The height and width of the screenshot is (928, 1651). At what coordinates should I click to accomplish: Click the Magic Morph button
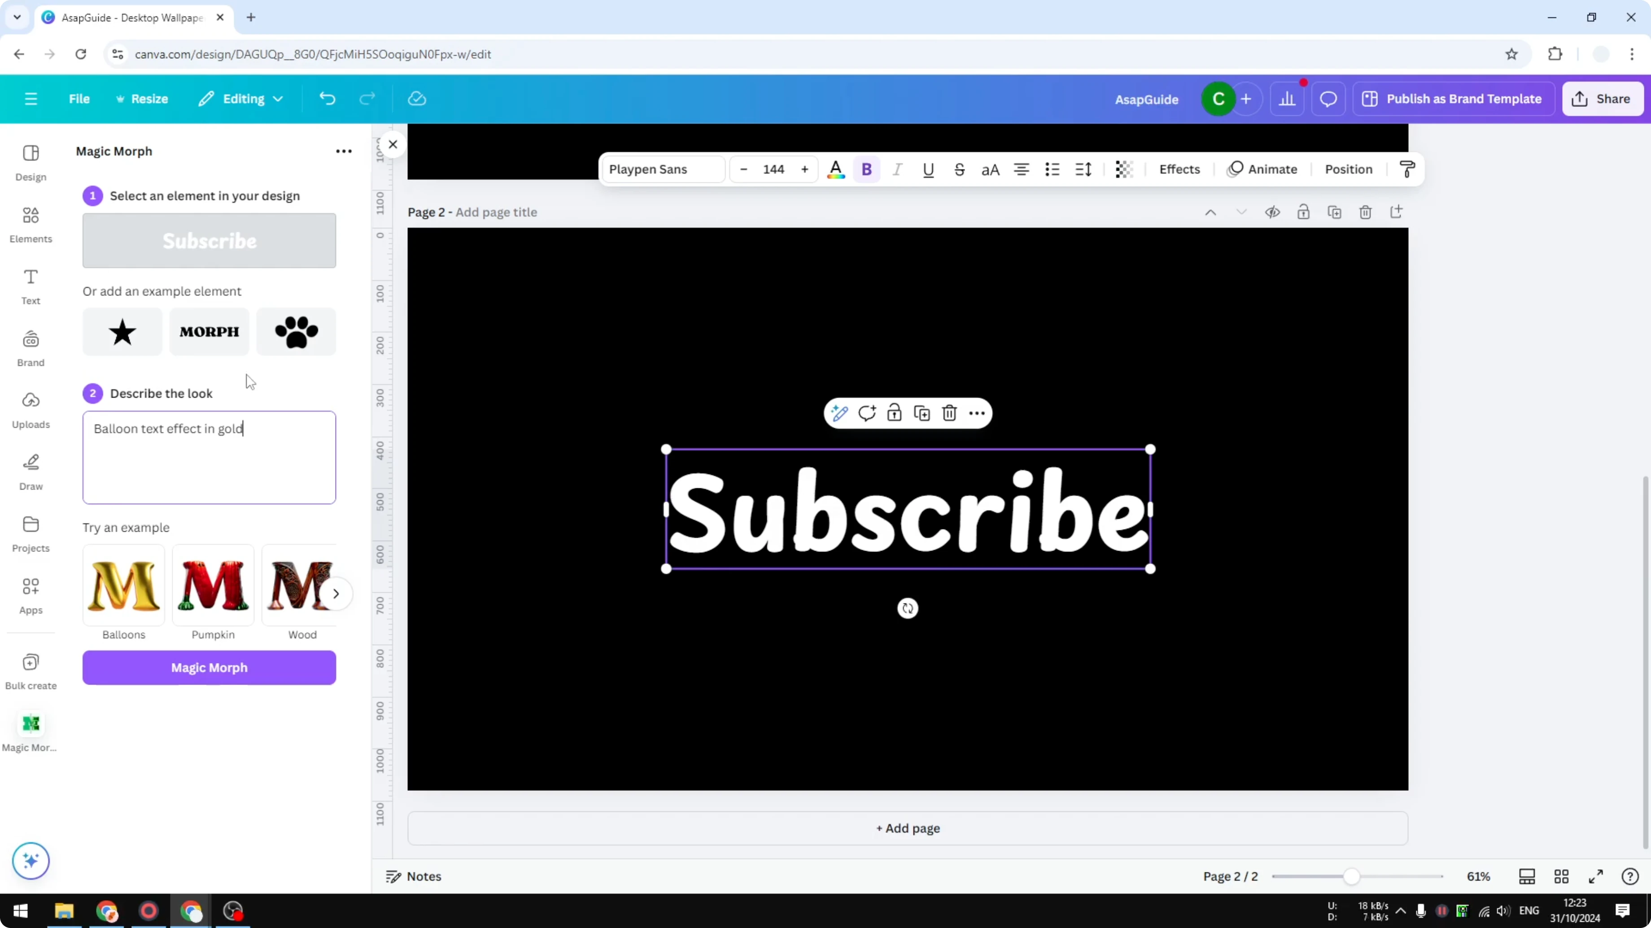click(209, 668)
